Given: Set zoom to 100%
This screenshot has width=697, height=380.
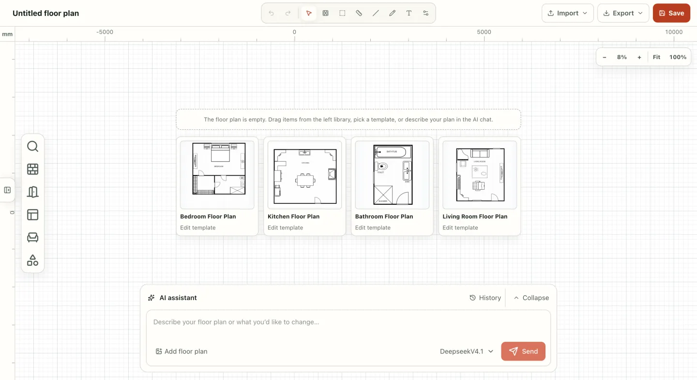Looking at the screenshot, I should point(678,57).
